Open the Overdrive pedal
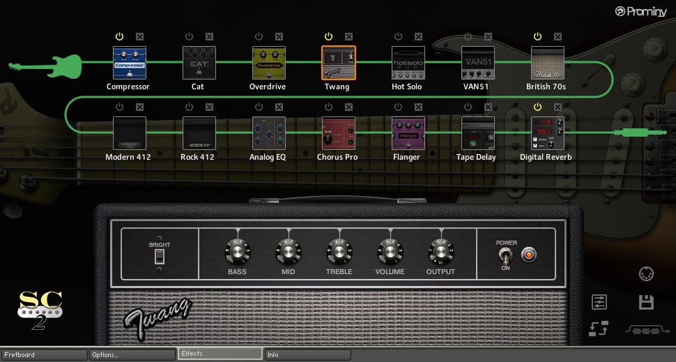676x362 pixels. [268, 63]
